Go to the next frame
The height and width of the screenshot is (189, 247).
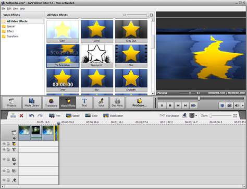tap(186, 105)
